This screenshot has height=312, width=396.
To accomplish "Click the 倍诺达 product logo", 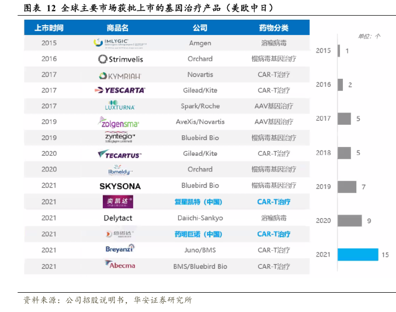I will point(119,234).
